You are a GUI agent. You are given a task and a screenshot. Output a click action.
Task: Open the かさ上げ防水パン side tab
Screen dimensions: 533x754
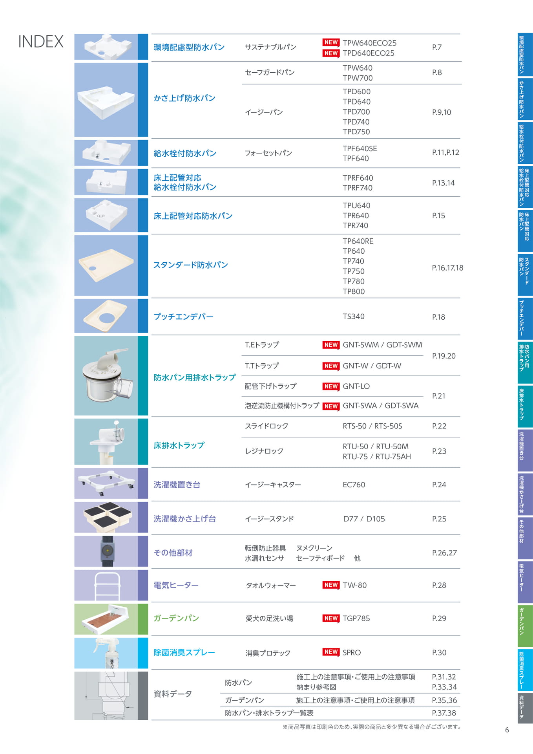tap(525, 99)
